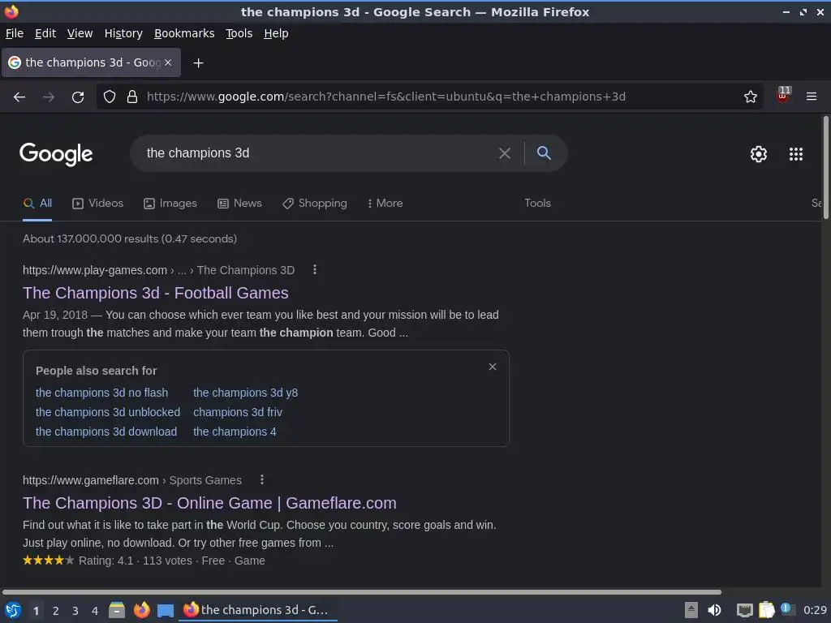Bookmark this page with the star
This screenshot has width=831, height=623.
[x=751, y=97]
